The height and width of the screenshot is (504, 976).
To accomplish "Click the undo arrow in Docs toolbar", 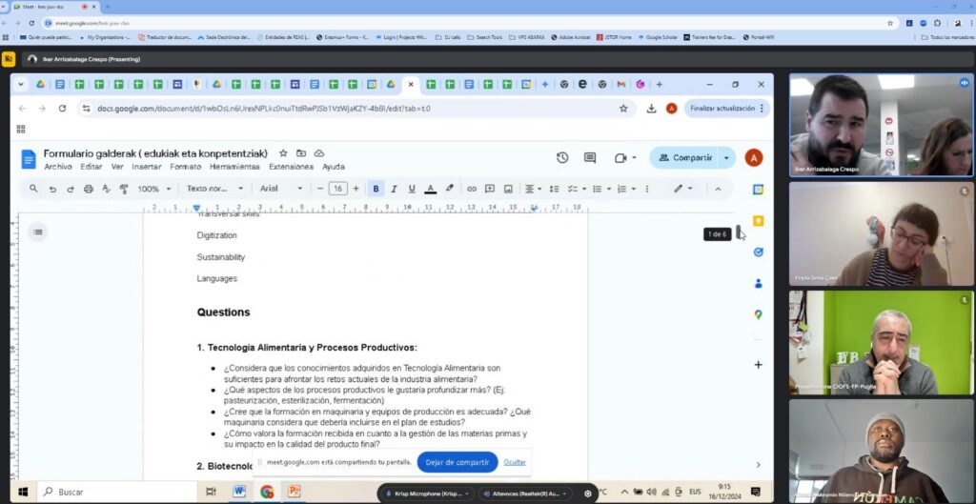I will (x=52, y=189).
